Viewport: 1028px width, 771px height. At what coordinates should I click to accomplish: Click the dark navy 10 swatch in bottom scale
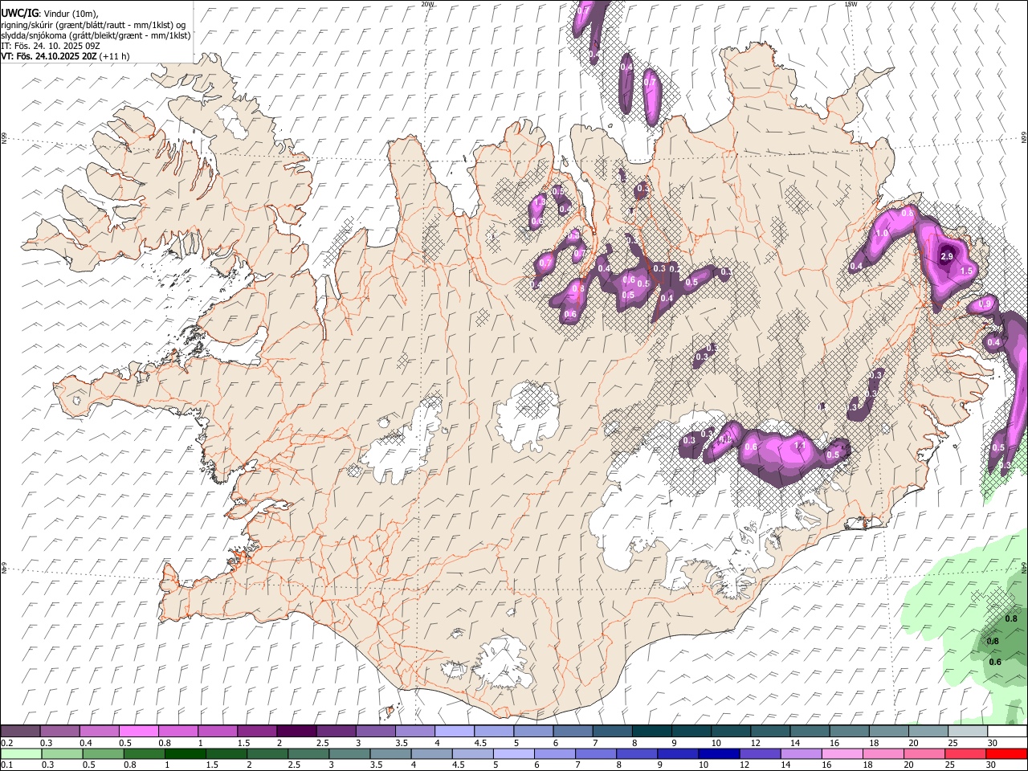(719, 754)
